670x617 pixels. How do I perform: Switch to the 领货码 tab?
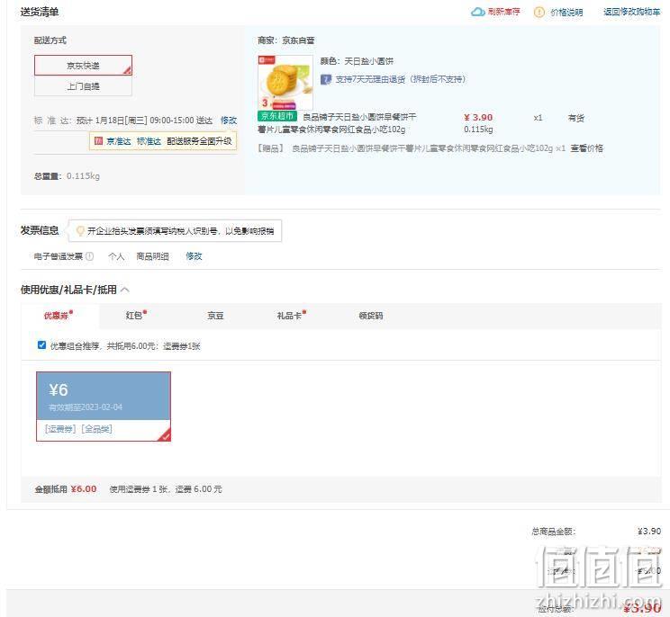(x=371, y=316)
